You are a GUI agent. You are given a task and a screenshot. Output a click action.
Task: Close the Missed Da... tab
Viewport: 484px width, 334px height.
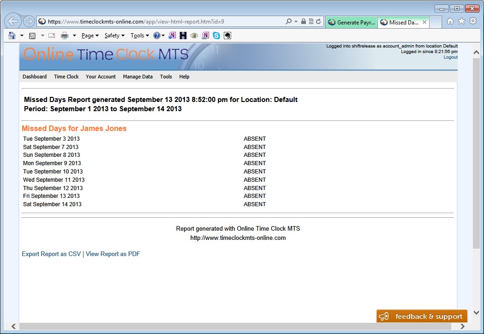[424, 22]
